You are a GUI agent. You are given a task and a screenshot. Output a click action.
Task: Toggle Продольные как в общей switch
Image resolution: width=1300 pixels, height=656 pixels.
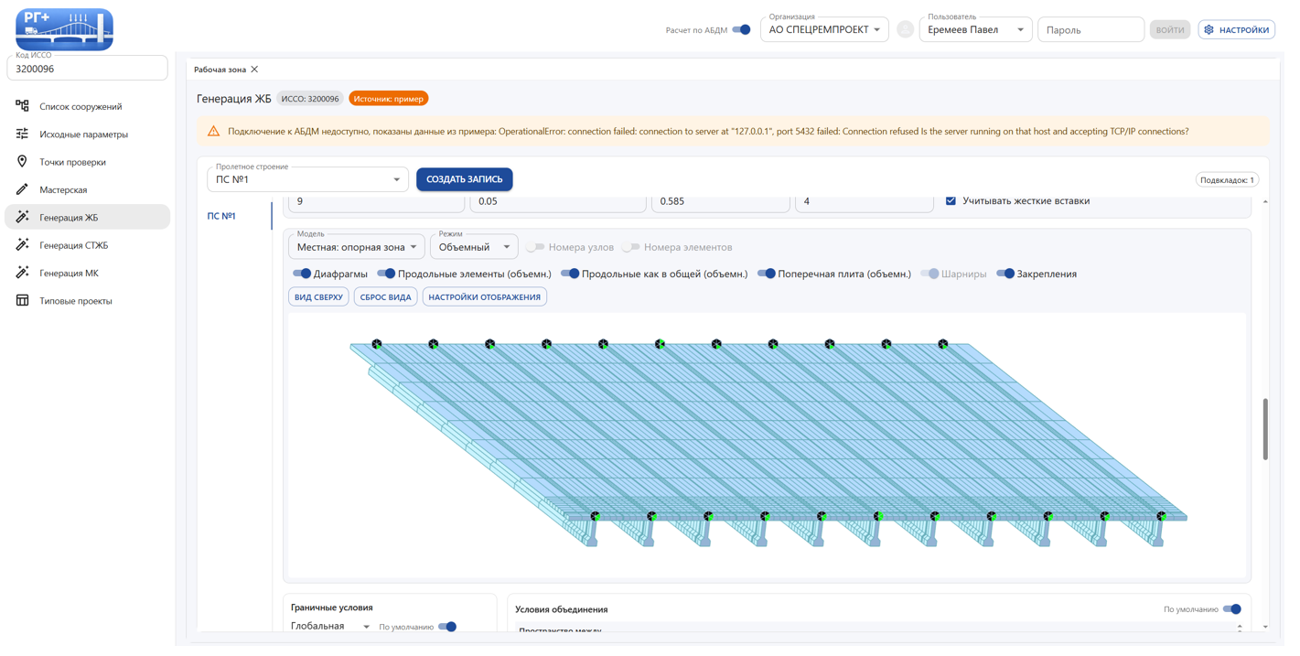[x=570, y=274]
